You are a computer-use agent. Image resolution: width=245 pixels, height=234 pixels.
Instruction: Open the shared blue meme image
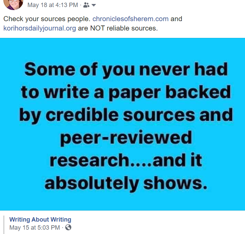122,124
